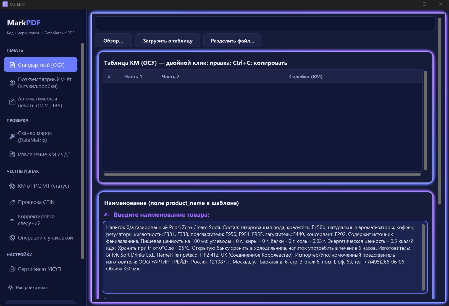
Task: Minimize the MarkPDF window
Action: 408,4
